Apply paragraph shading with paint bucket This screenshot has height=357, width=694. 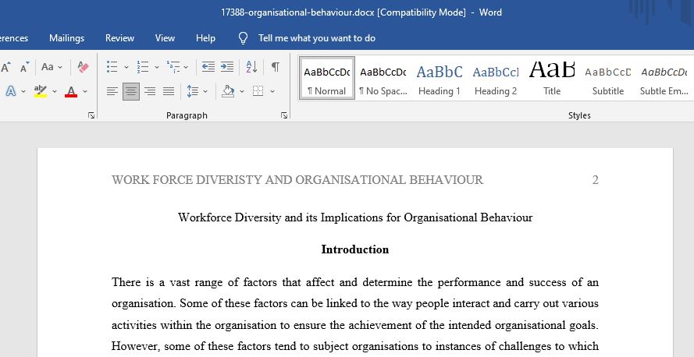pyautogui.click(x=228, y=91)
